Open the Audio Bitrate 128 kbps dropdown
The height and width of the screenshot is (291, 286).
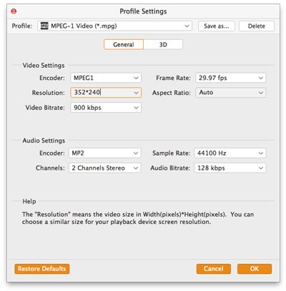pyautogui.click(x=230, y=168)
